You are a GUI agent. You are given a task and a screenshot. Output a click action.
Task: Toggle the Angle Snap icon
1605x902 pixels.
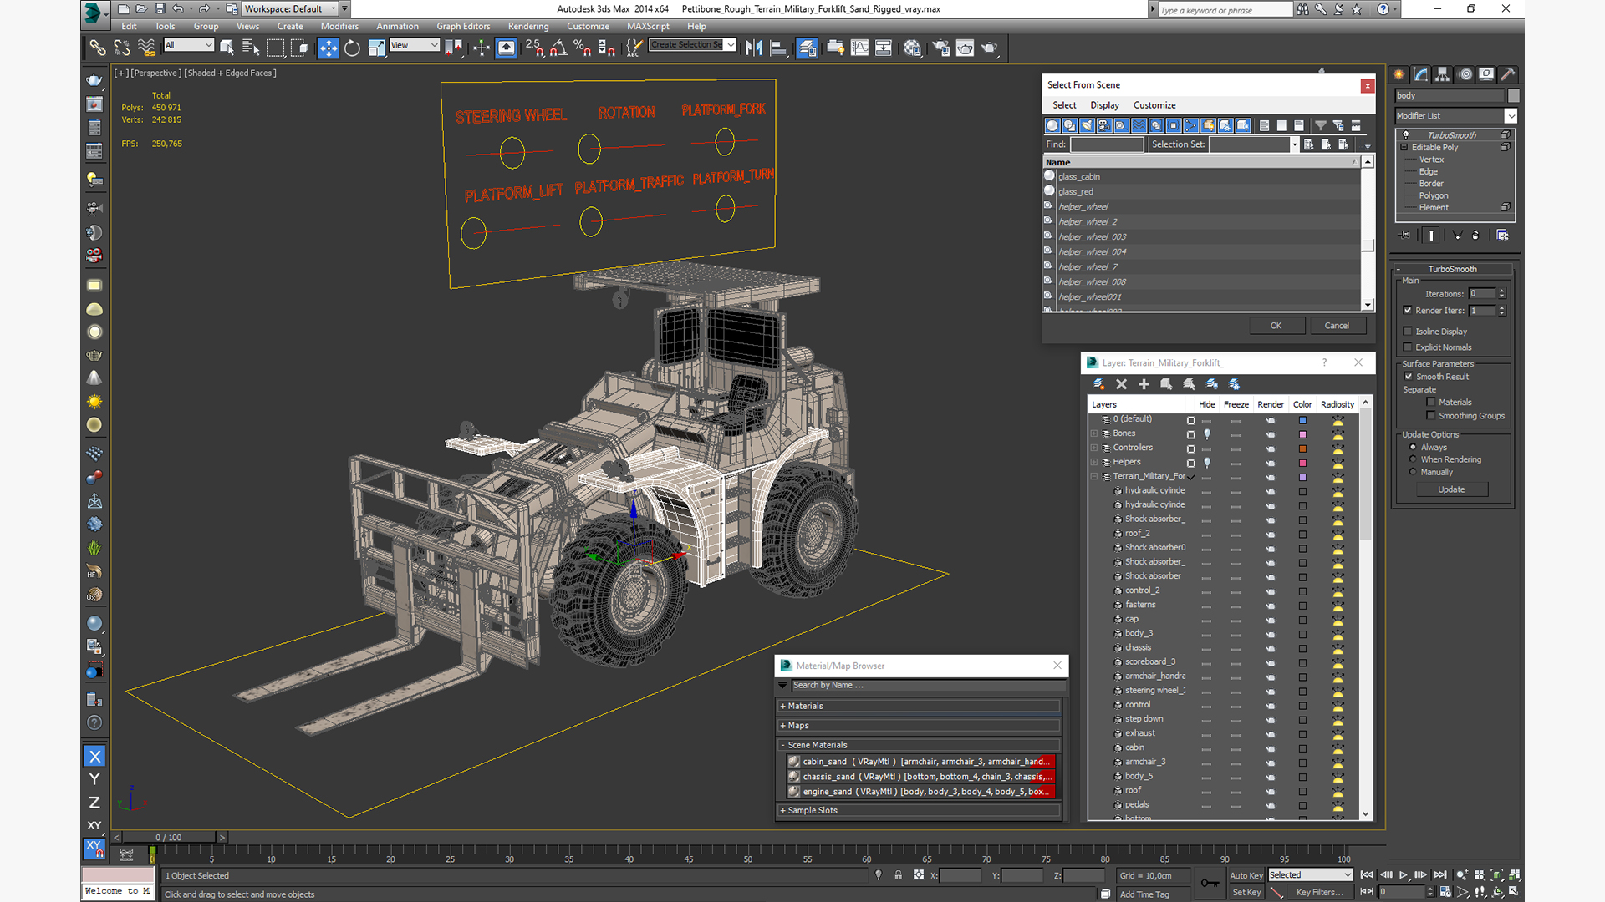click(x=558, y=48)
